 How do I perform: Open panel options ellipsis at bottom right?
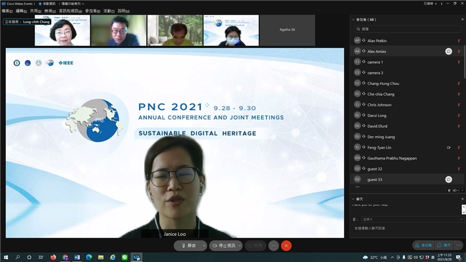458,245
